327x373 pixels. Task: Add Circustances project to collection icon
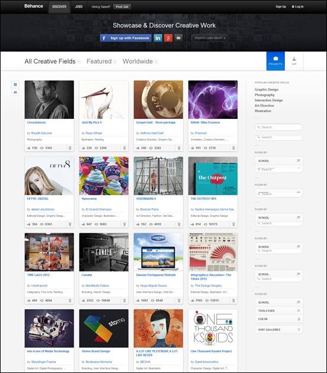pos(70,148)
